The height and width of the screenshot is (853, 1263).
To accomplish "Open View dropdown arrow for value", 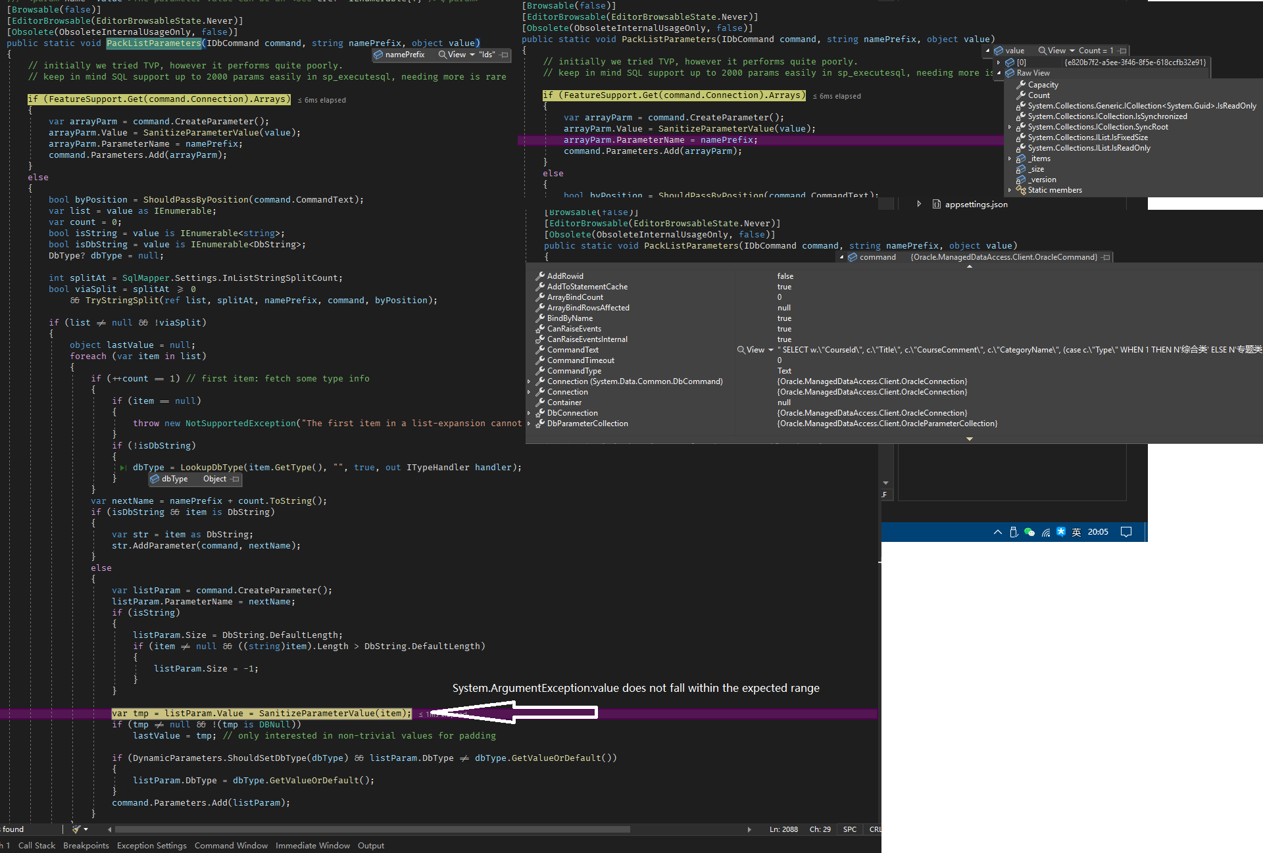I will (x=1072, y=51).
